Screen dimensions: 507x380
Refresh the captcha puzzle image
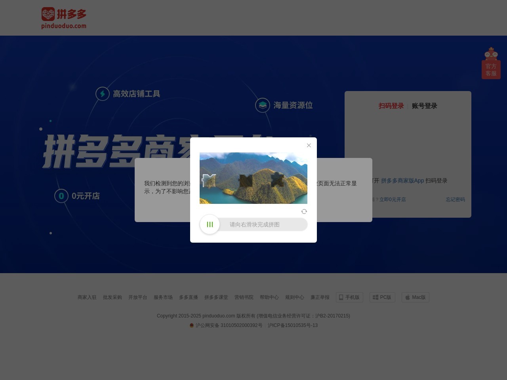pos(304,211)
